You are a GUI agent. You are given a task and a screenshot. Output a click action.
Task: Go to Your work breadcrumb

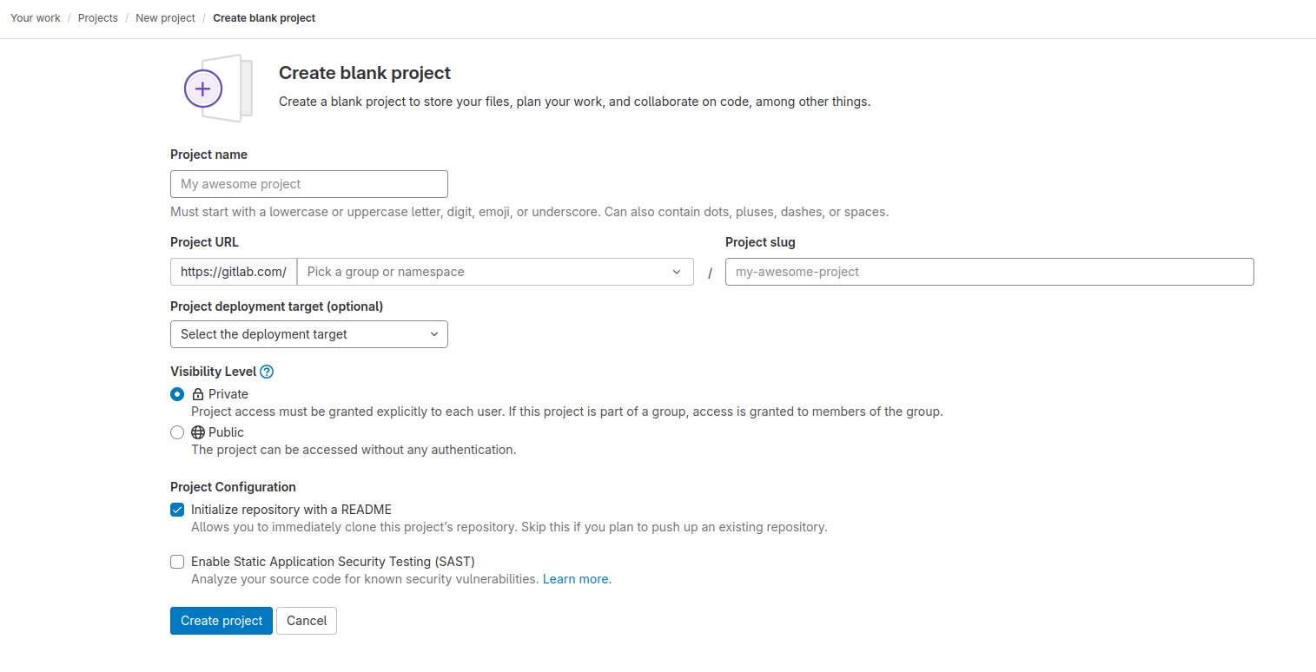tap(36, 17)
